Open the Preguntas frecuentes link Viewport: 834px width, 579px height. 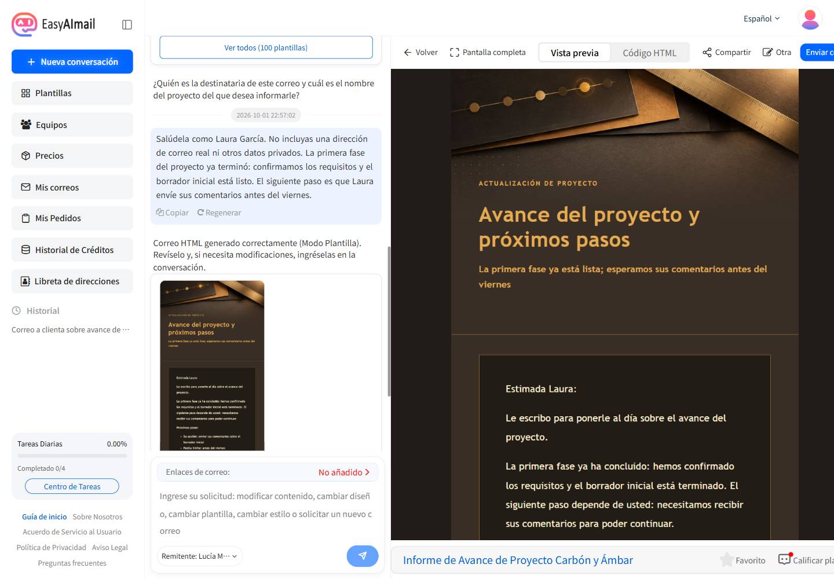[x=72, y=563]
